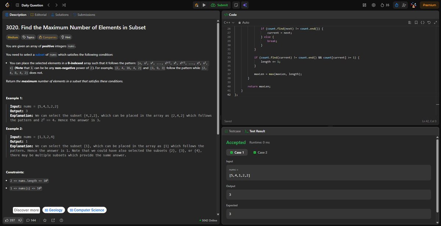Click the Computer Science link

tap(87, 210)
